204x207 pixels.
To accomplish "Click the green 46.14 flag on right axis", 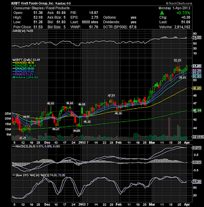I will click(x=197, y=110).
